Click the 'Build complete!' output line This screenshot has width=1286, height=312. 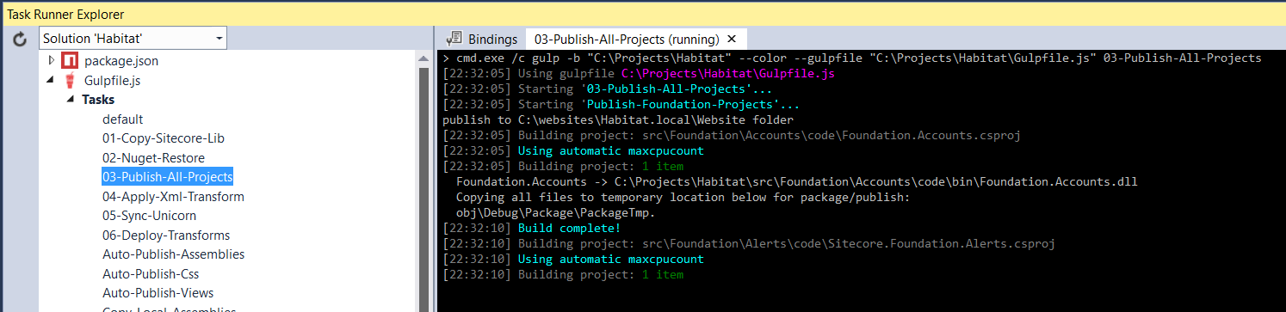(533, 228)
